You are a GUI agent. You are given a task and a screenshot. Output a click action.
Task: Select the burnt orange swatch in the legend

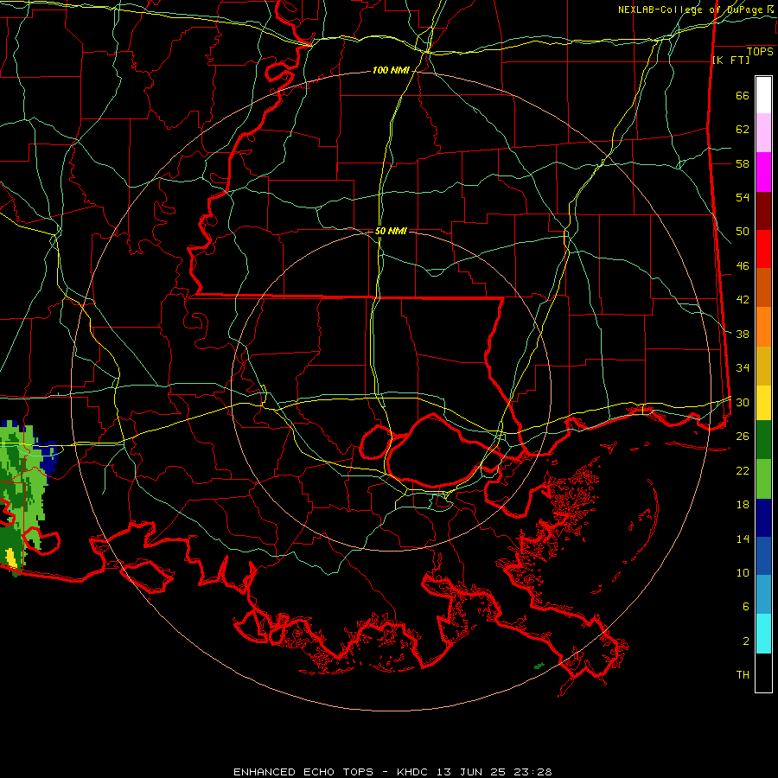coord(763,288)
